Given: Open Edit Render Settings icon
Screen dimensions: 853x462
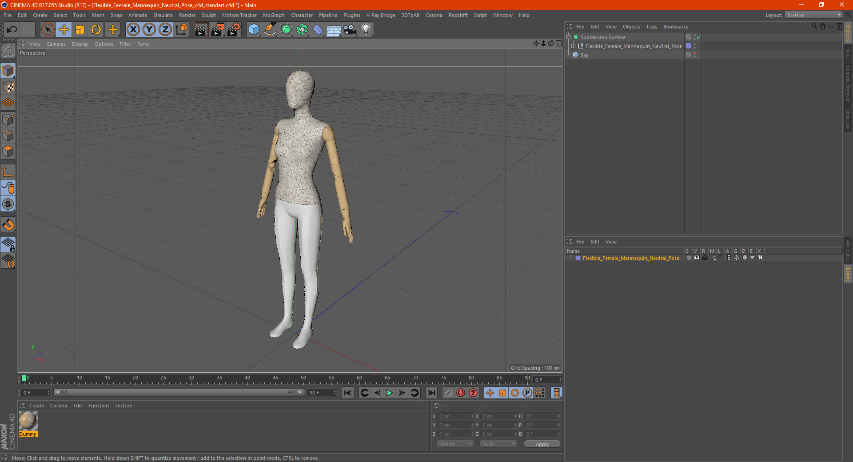Looking at the screenshot, I should coord(234,30).
